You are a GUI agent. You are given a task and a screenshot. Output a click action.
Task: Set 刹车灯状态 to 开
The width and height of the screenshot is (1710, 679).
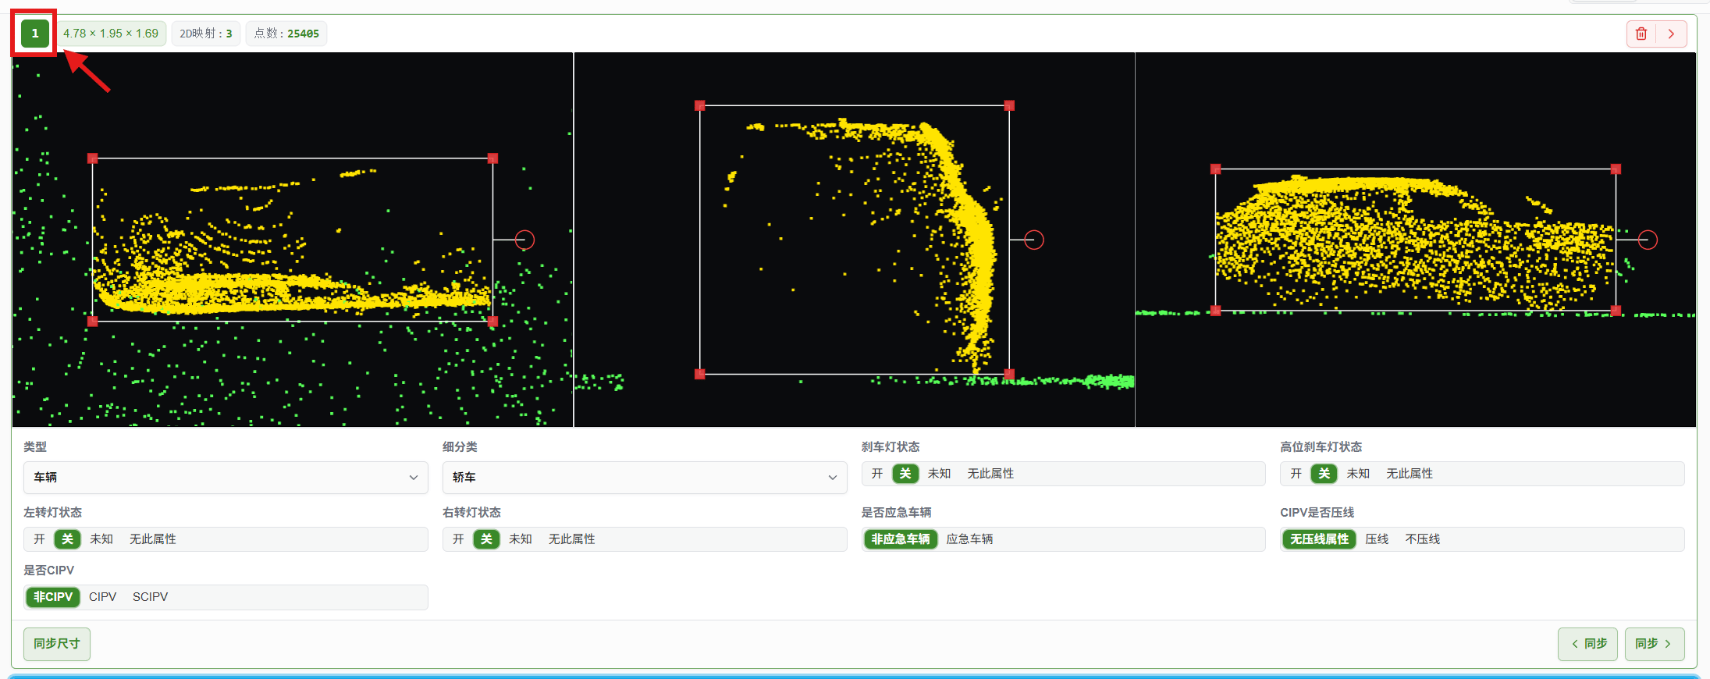(877, 474)
